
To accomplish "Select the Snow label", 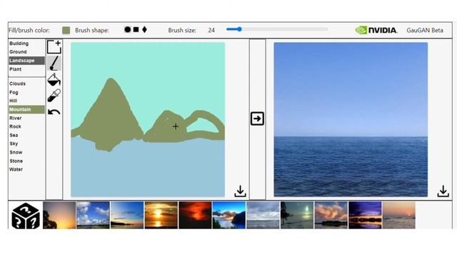I will pyautogui.click(x=16, y=152).
